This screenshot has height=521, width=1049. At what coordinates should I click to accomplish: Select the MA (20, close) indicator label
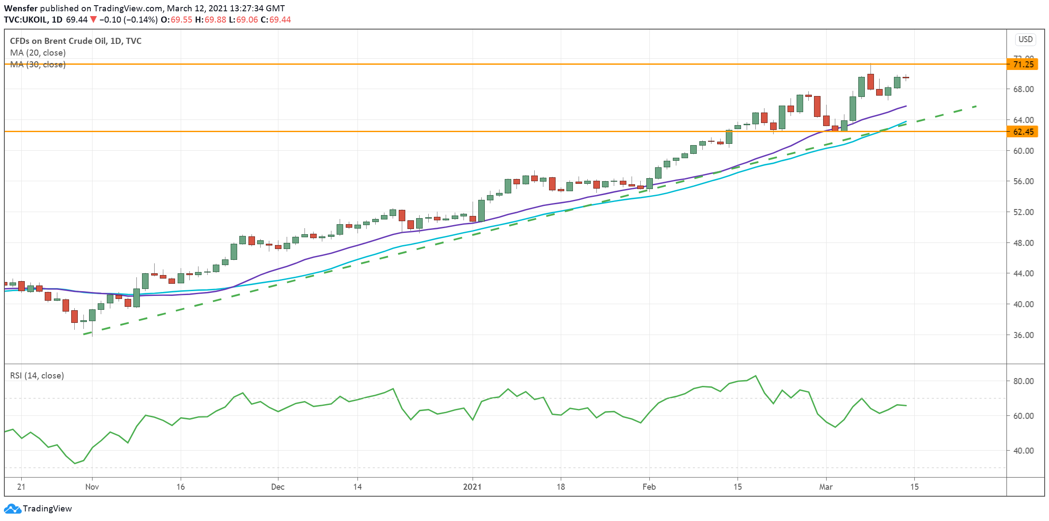coord(38,53)
